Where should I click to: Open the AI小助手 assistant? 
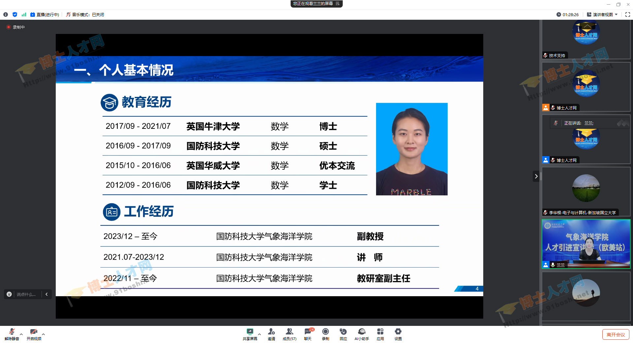click(x=362, y=334)
